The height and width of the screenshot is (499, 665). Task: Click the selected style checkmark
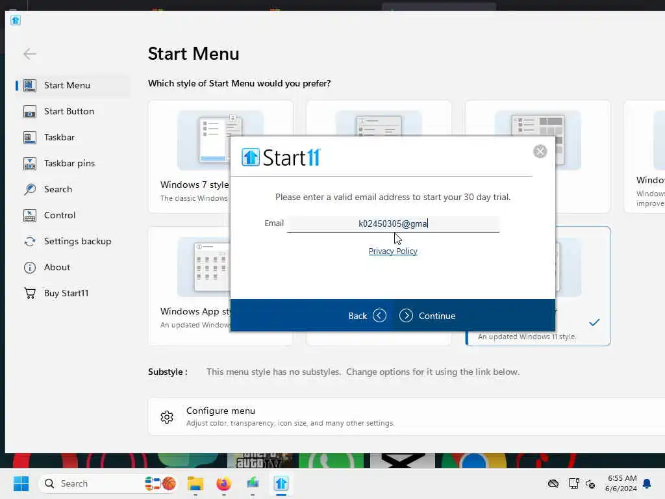(x=594, y=322)
